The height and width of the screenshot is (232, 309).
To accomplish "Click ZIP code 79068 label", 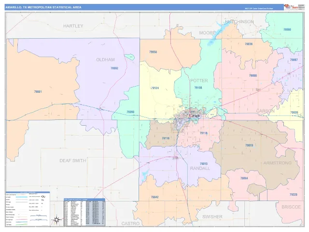I will (x=253, y=75).
